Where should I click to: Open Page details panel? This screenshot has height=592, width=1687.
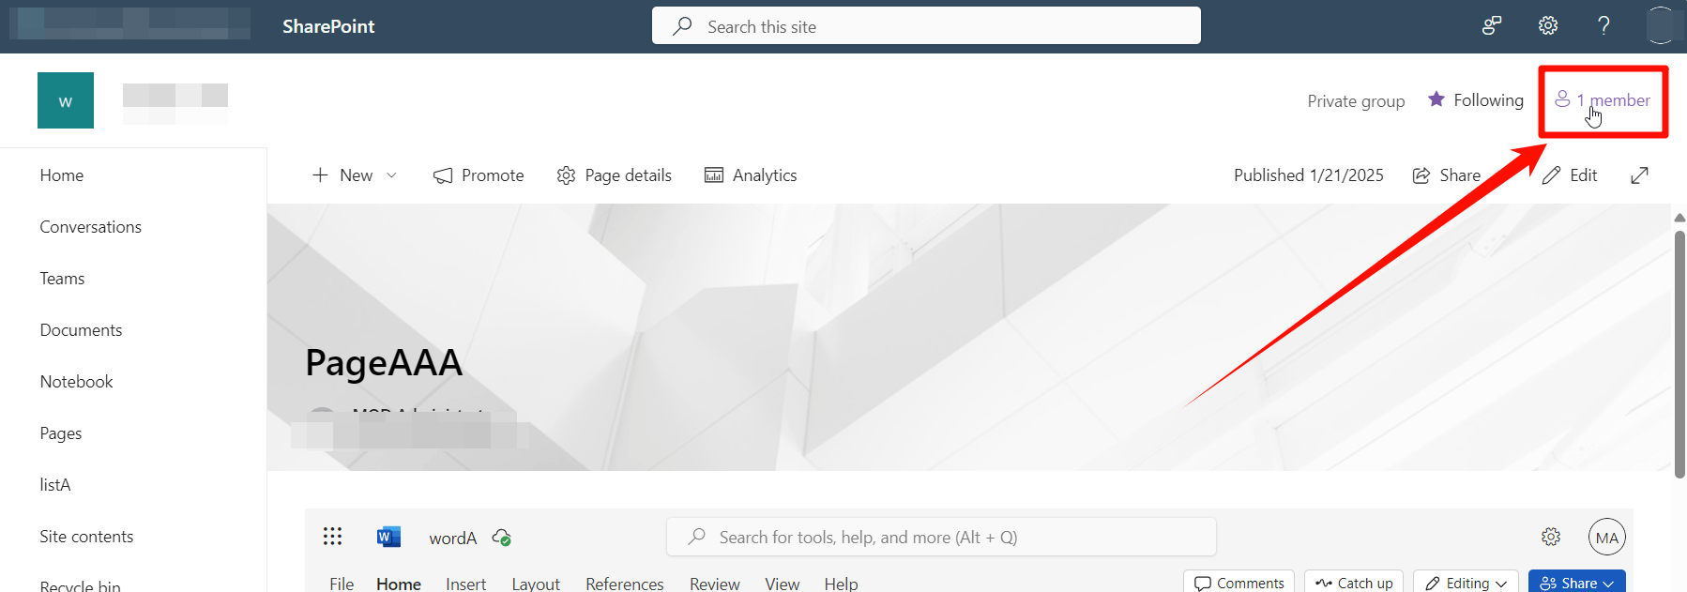click(x=615, y=175)
